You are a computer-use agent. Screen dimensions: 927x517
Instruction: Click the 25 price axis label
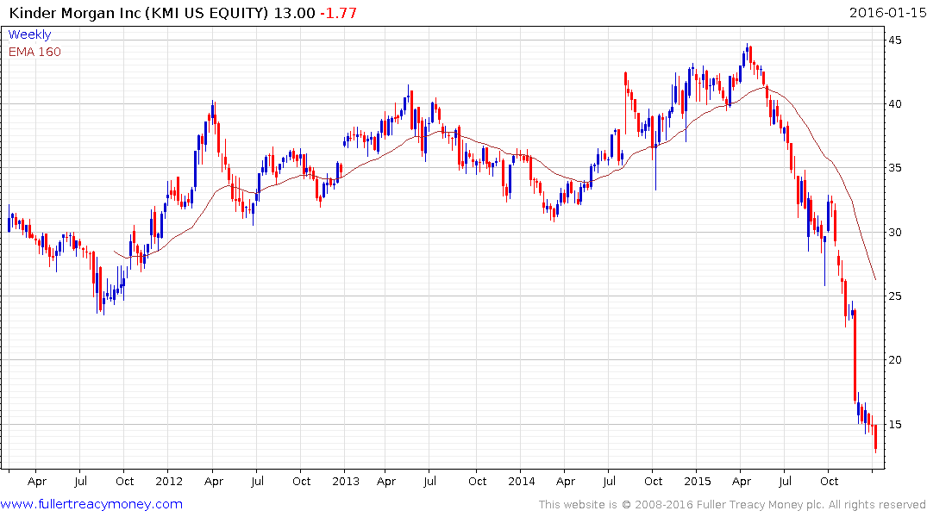click(x=895, y=296)
